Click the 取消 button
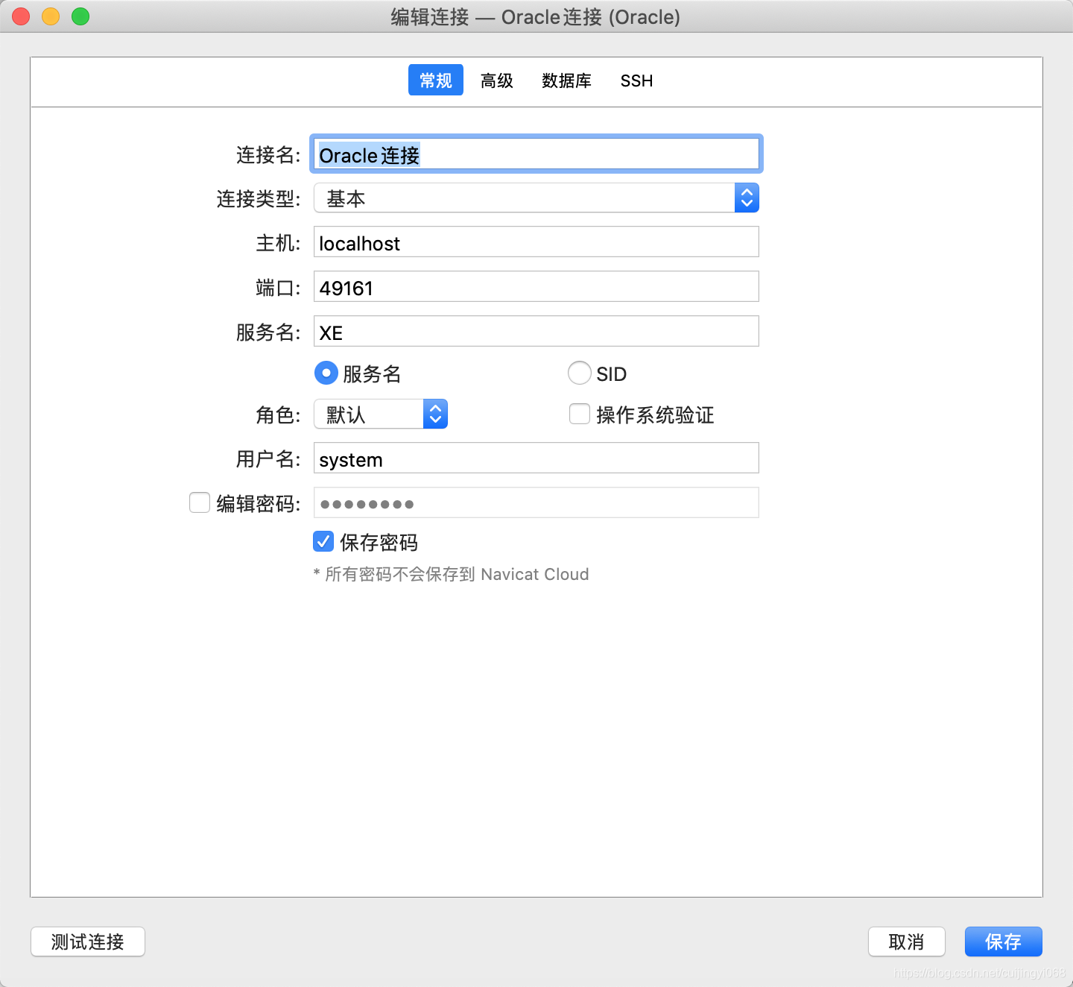This screenshot has height=987, width=1073. 907,942
